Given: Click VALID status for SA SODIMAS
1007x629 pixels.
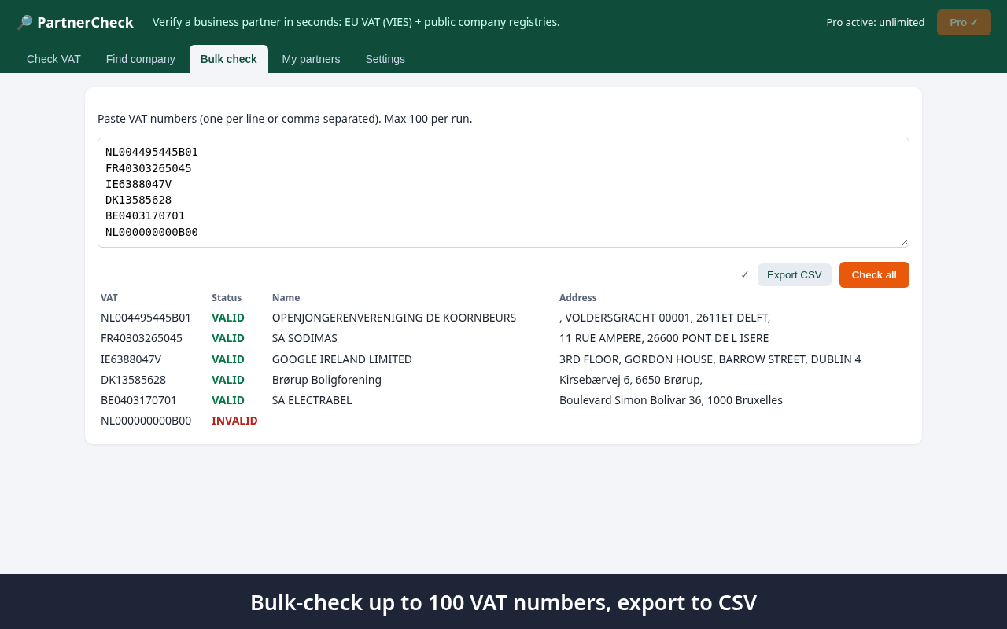Looking at the screenshot, I should [228, 338].
